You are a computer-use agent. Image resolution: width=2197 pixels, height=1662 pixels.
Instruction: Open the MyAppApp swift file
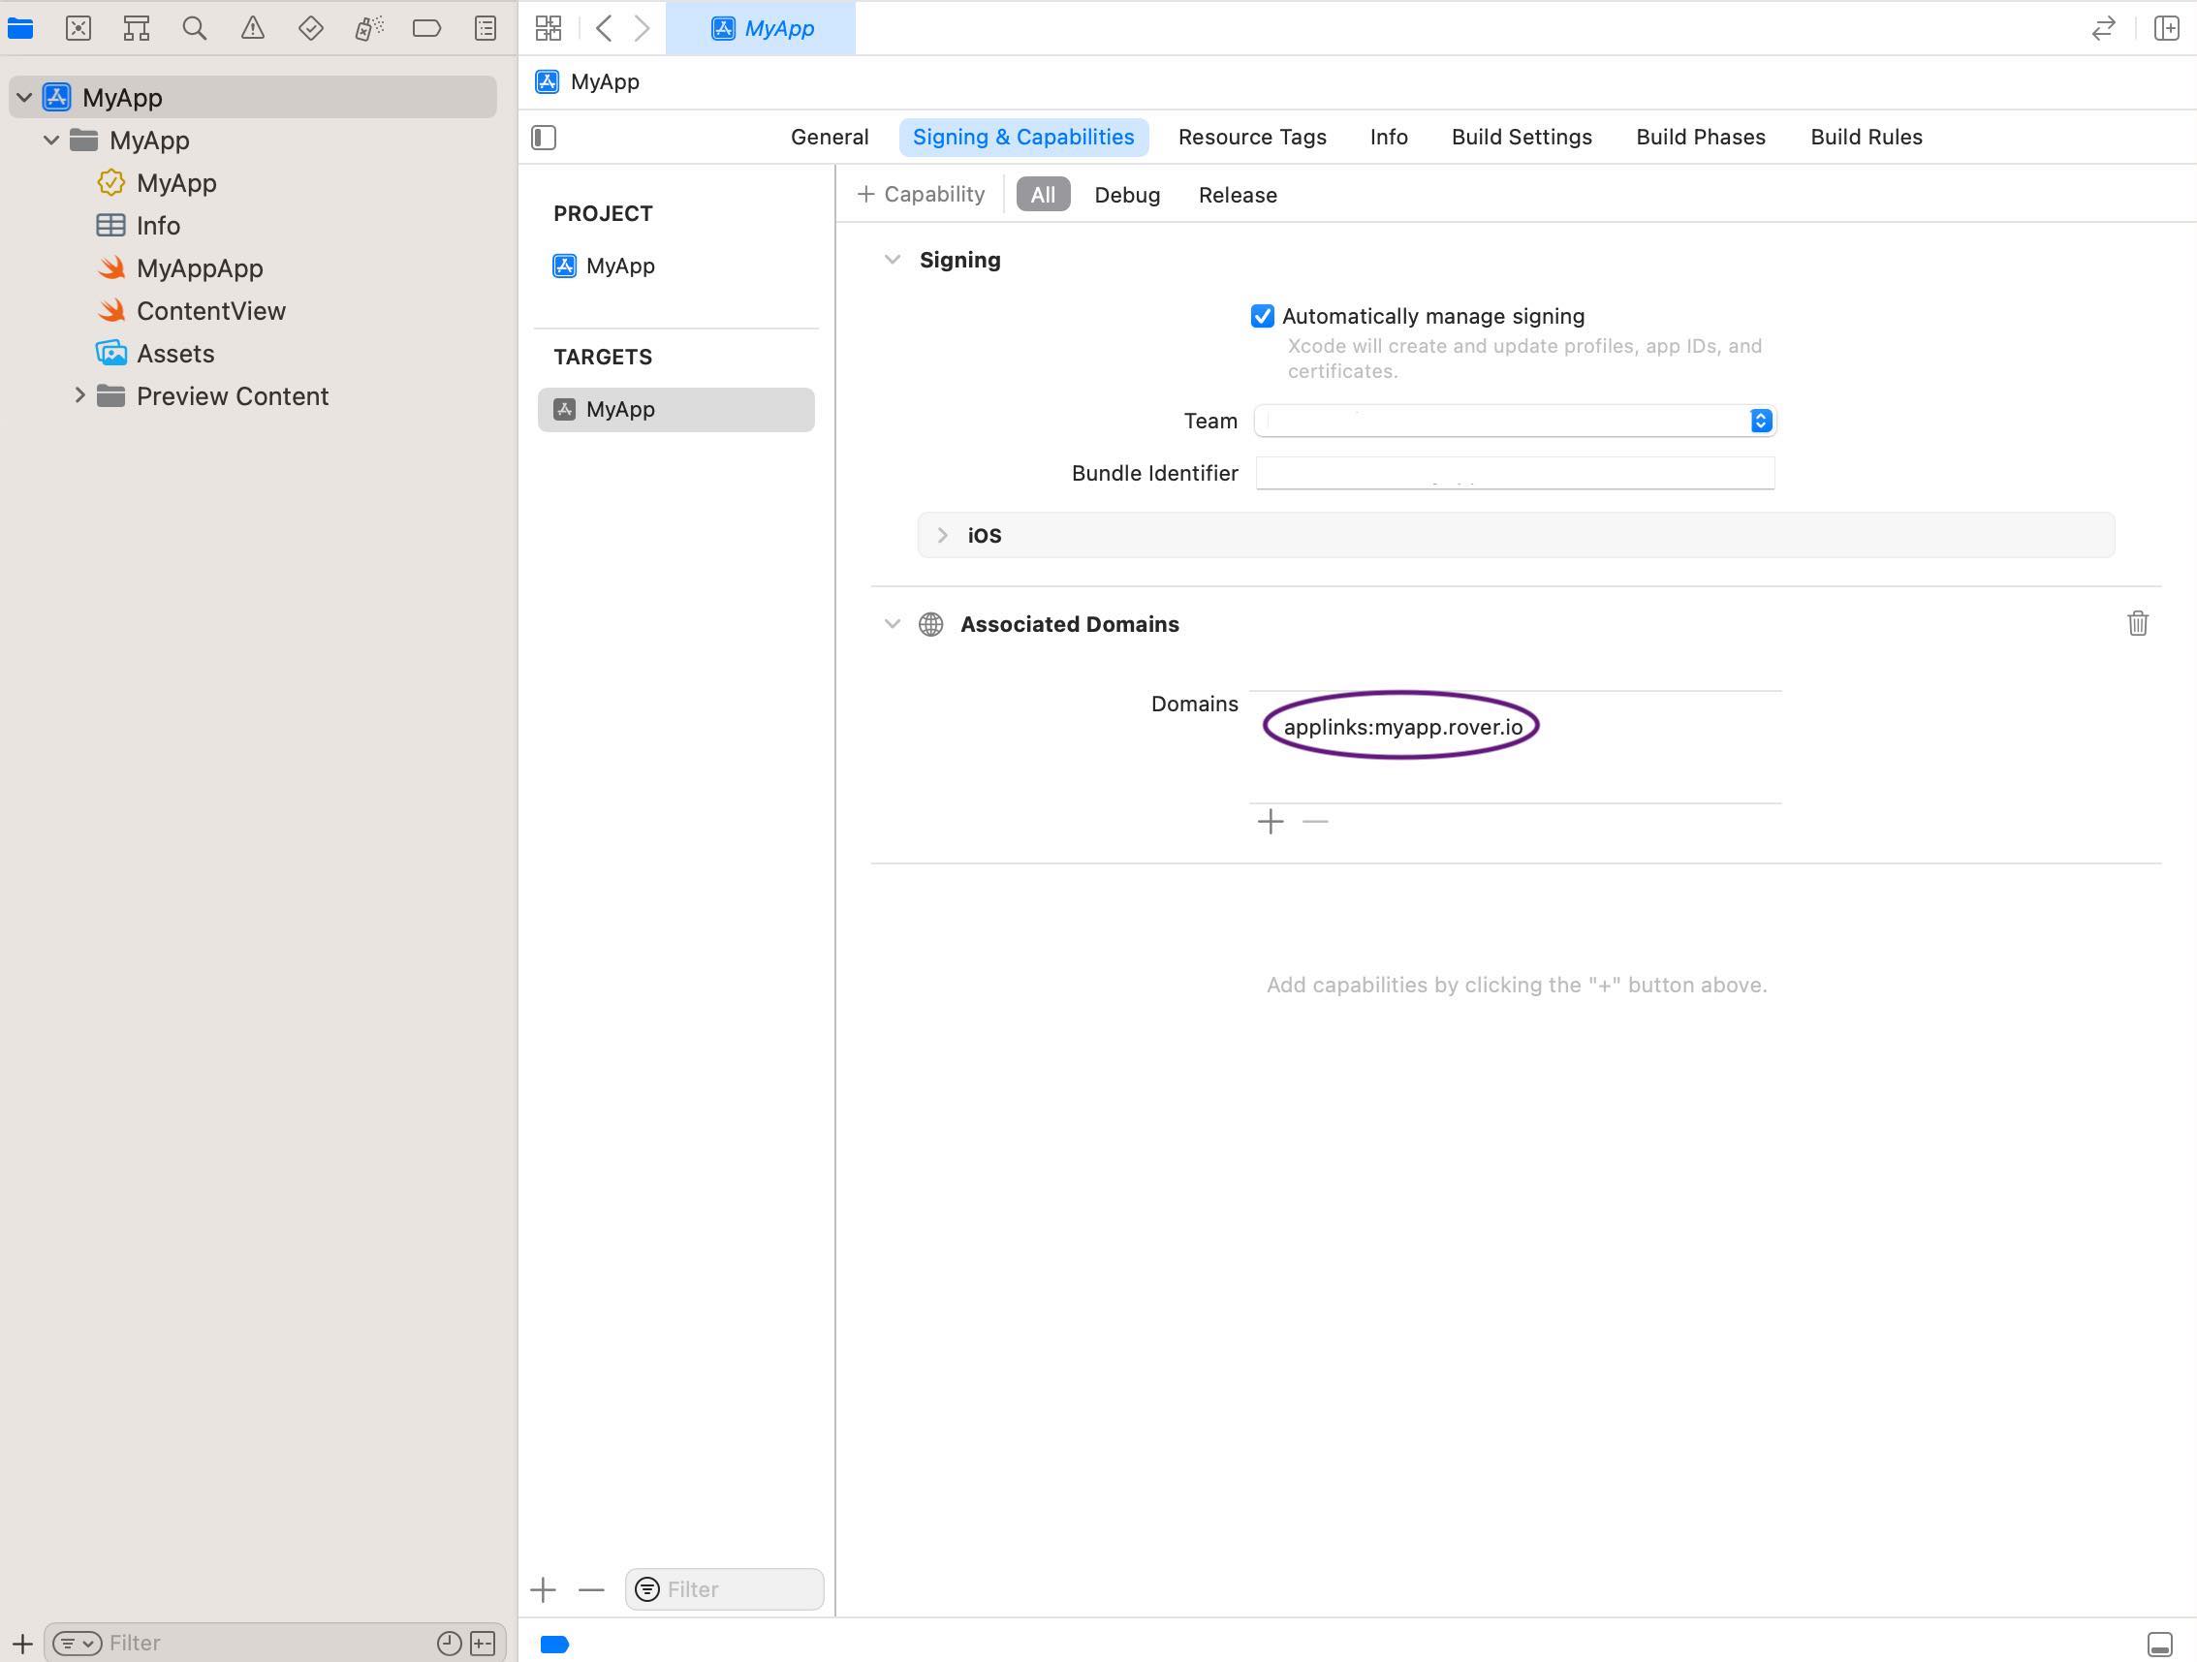181,268
